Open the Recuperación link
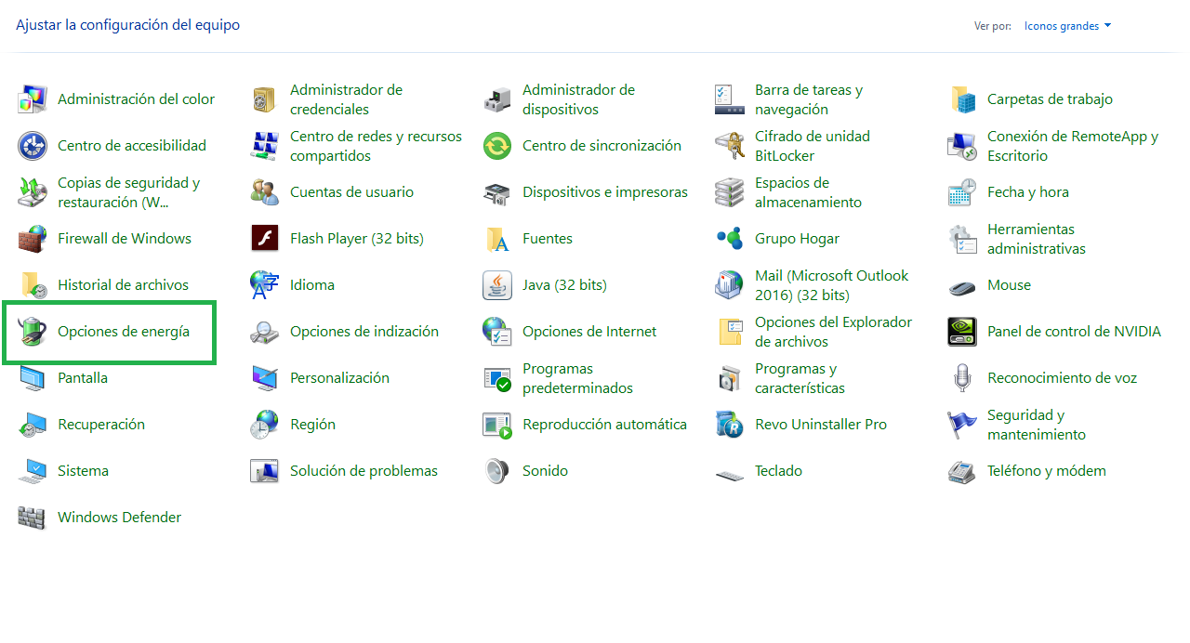Viewport: 1190px width, 643px height. coord(101,425)
